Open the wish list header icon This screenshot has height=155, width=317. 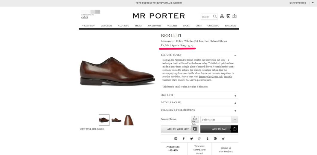coord(228,16)
